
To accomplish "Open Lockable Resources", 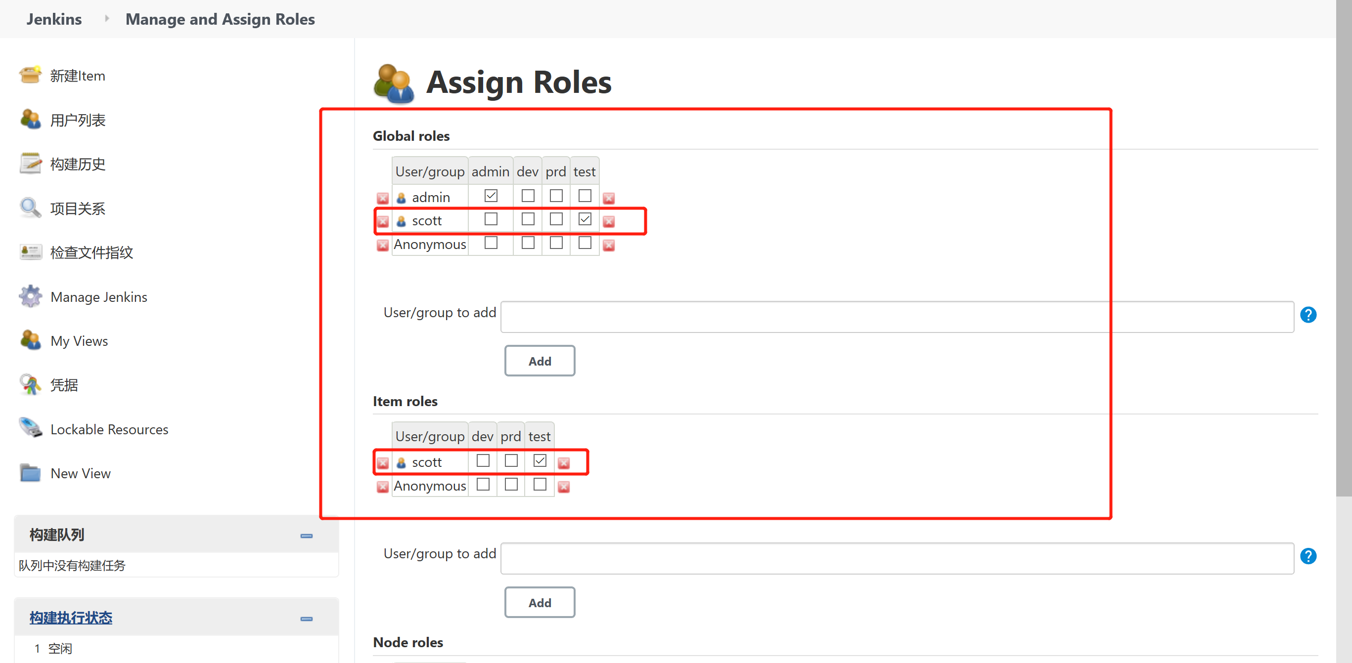I will [109, 428].
